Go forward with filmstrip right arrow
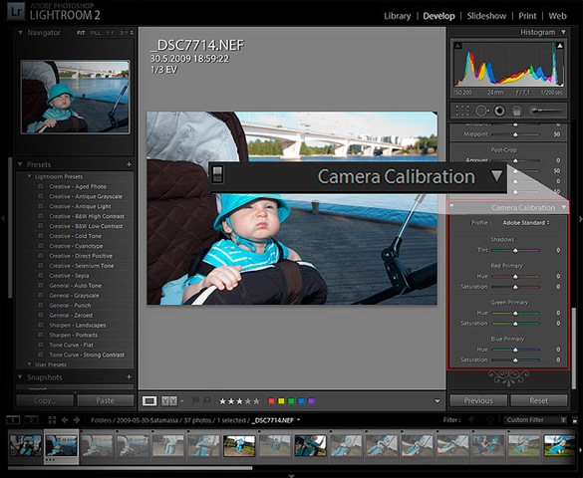Screen dimensions: 583x478 (77, 420)
